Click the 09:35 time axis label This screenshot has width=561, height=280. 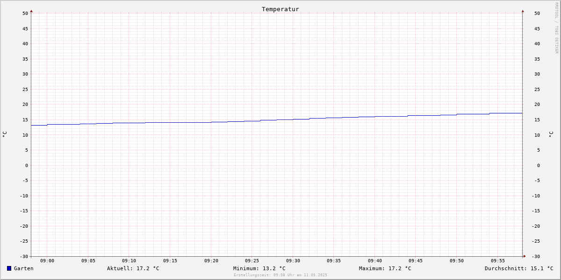point(334,261)
